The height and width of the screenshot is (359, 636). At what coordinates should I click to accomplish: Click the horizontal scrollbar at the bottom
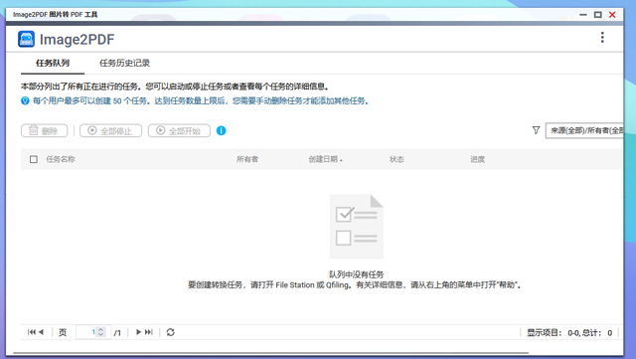pos(270,353)
